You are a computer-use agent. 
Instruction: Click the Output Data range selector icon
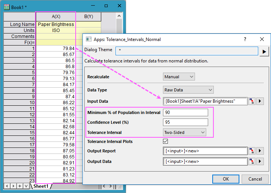pyautogui.click(x=252, y=161)
